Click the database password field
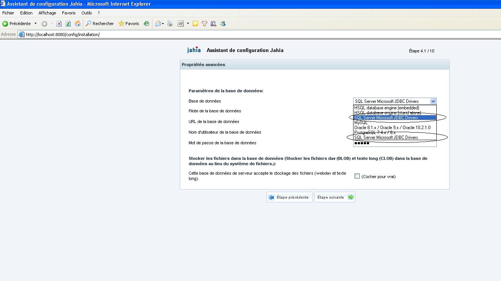This screenshot has width=501, height=281. tap(395, 143)
